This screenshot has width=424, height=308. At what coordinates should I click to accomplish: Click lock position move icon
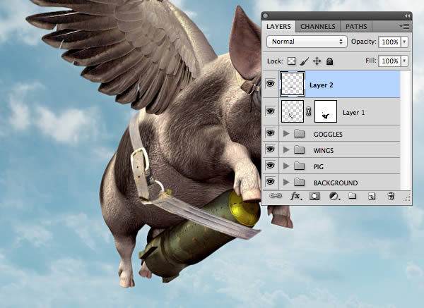tap(317, 61)
